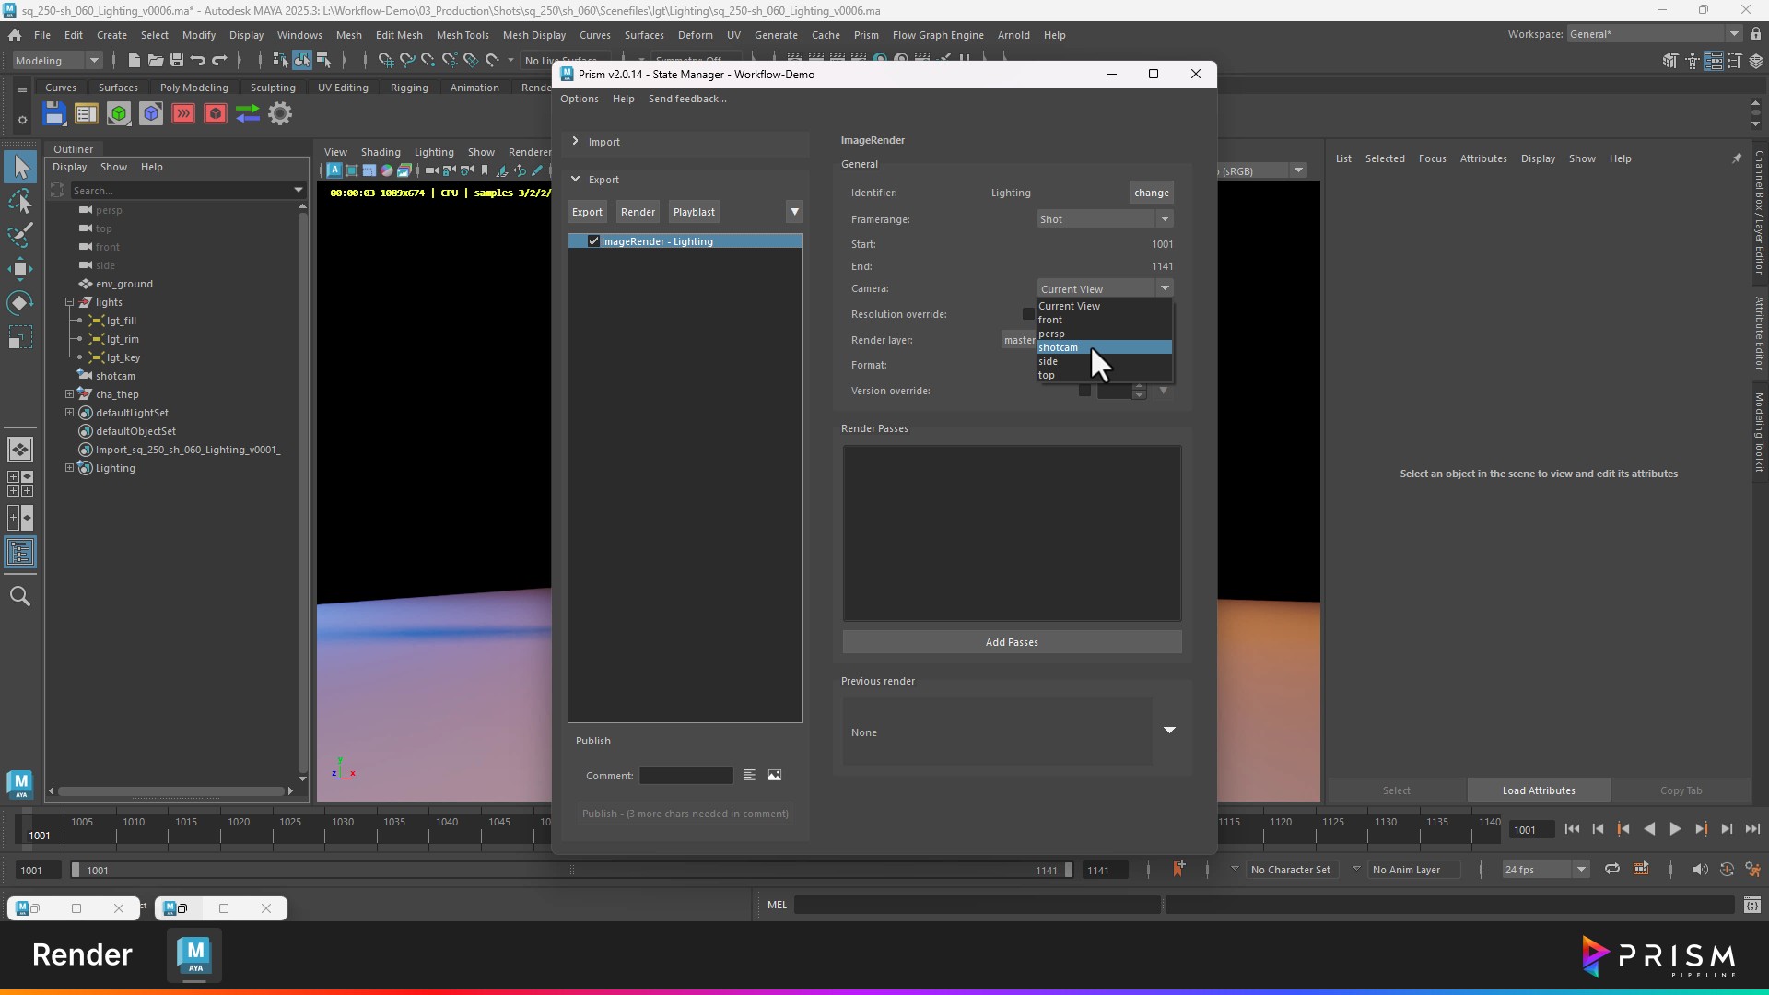Switch to the Sculpting shelf tab

[273, 88]
